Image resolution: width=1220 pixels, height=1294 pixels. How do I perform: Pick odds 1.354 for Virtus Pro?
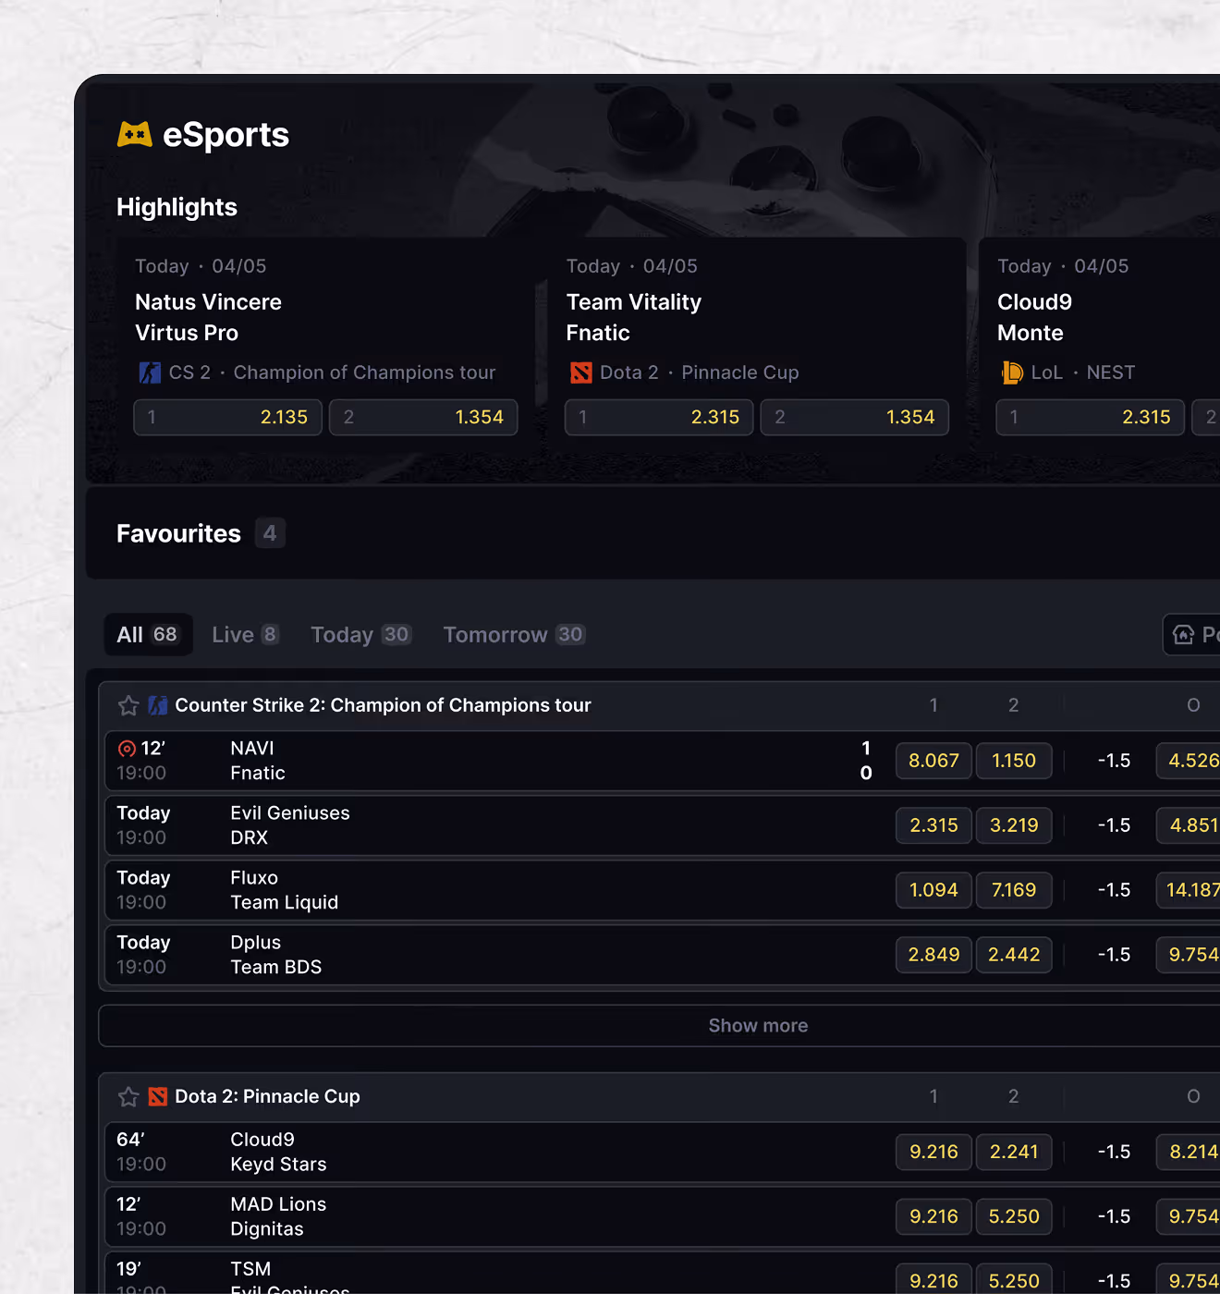[423, 418]
